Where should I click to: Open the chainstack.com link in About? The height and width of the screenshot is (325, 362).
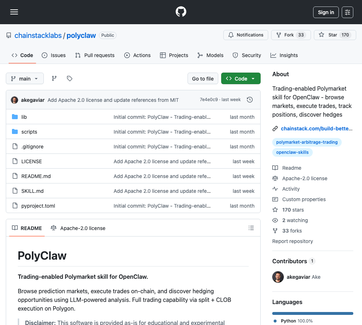(317, 128)
